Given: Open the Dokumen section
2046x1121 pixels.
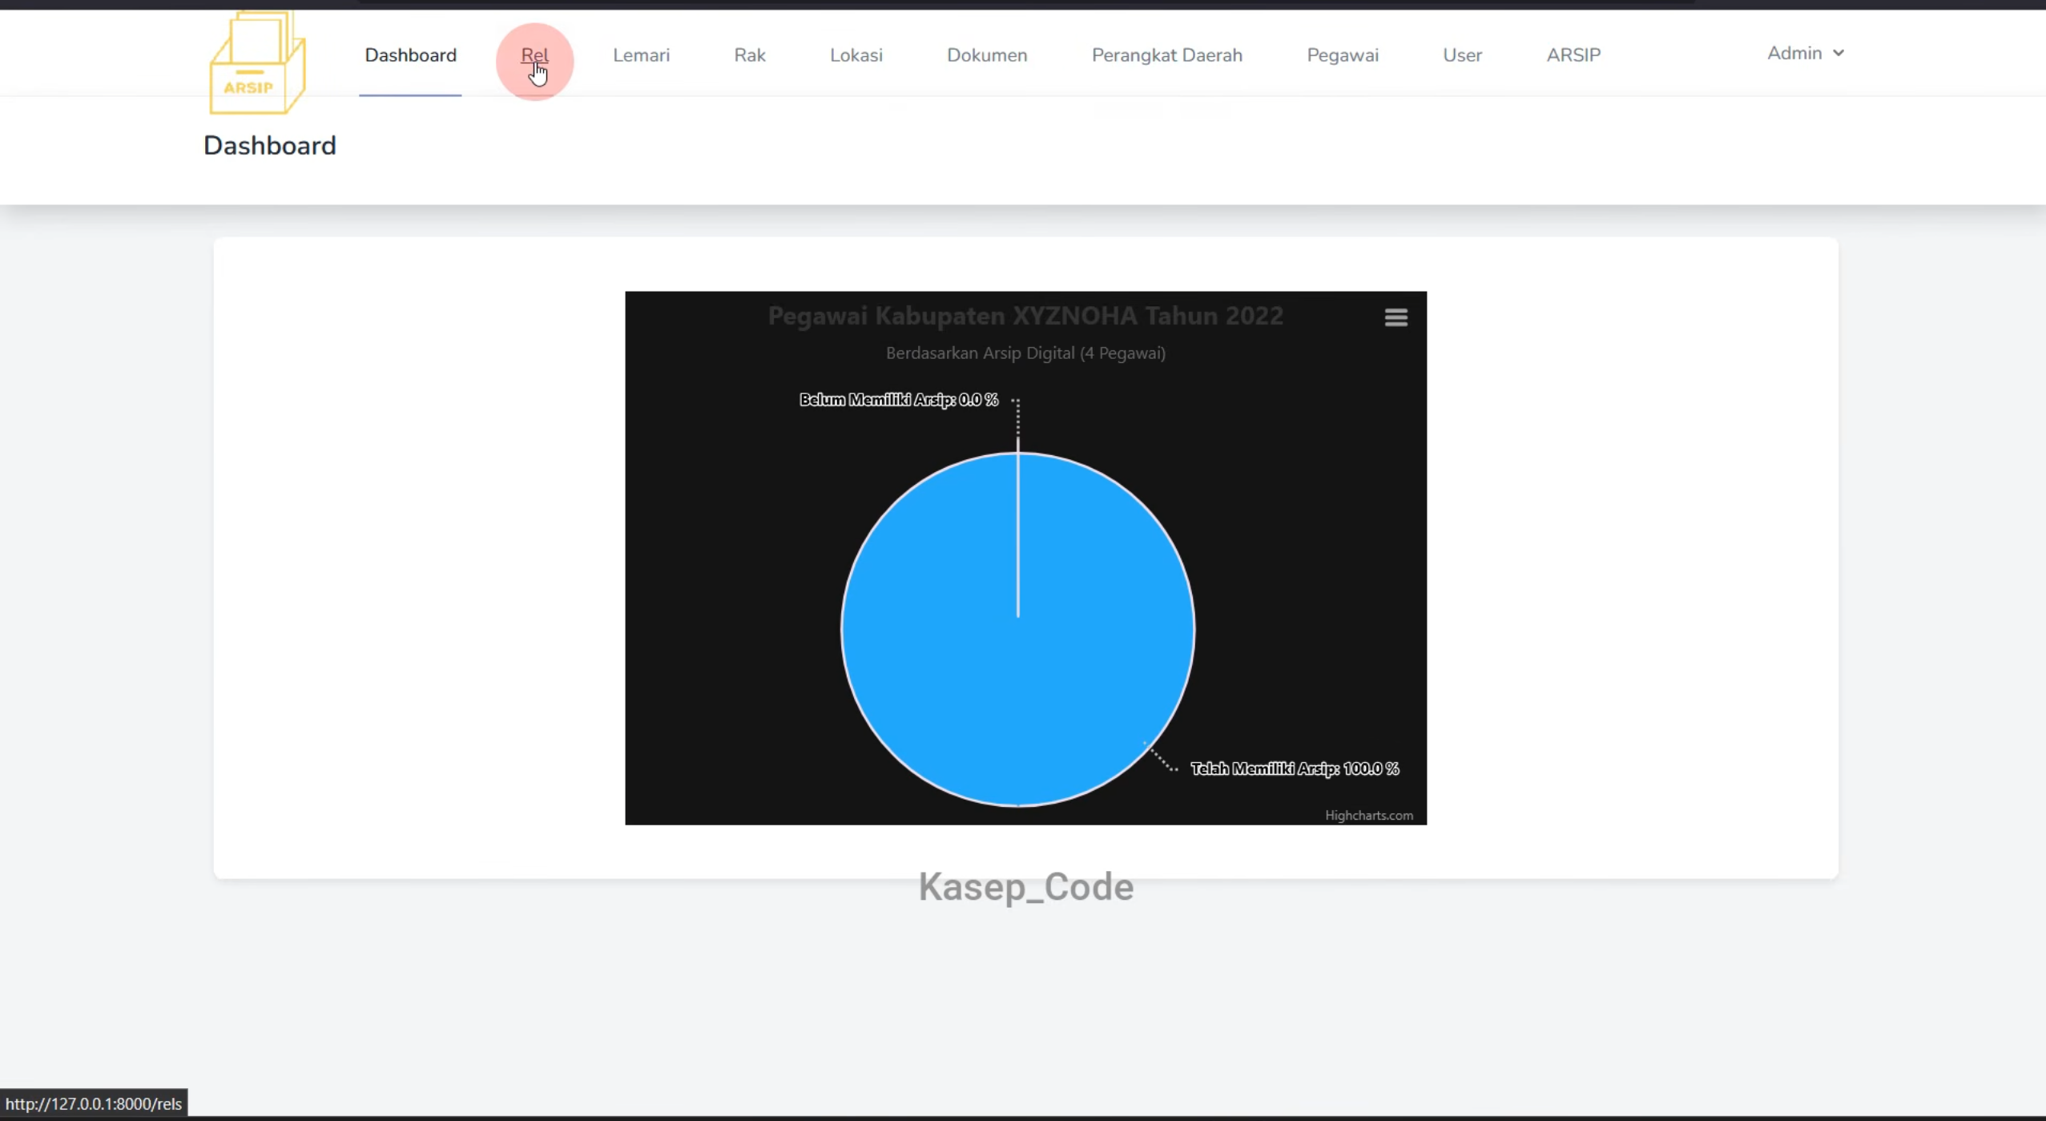Looking at the screenshot, I should (x=987, y=55).
